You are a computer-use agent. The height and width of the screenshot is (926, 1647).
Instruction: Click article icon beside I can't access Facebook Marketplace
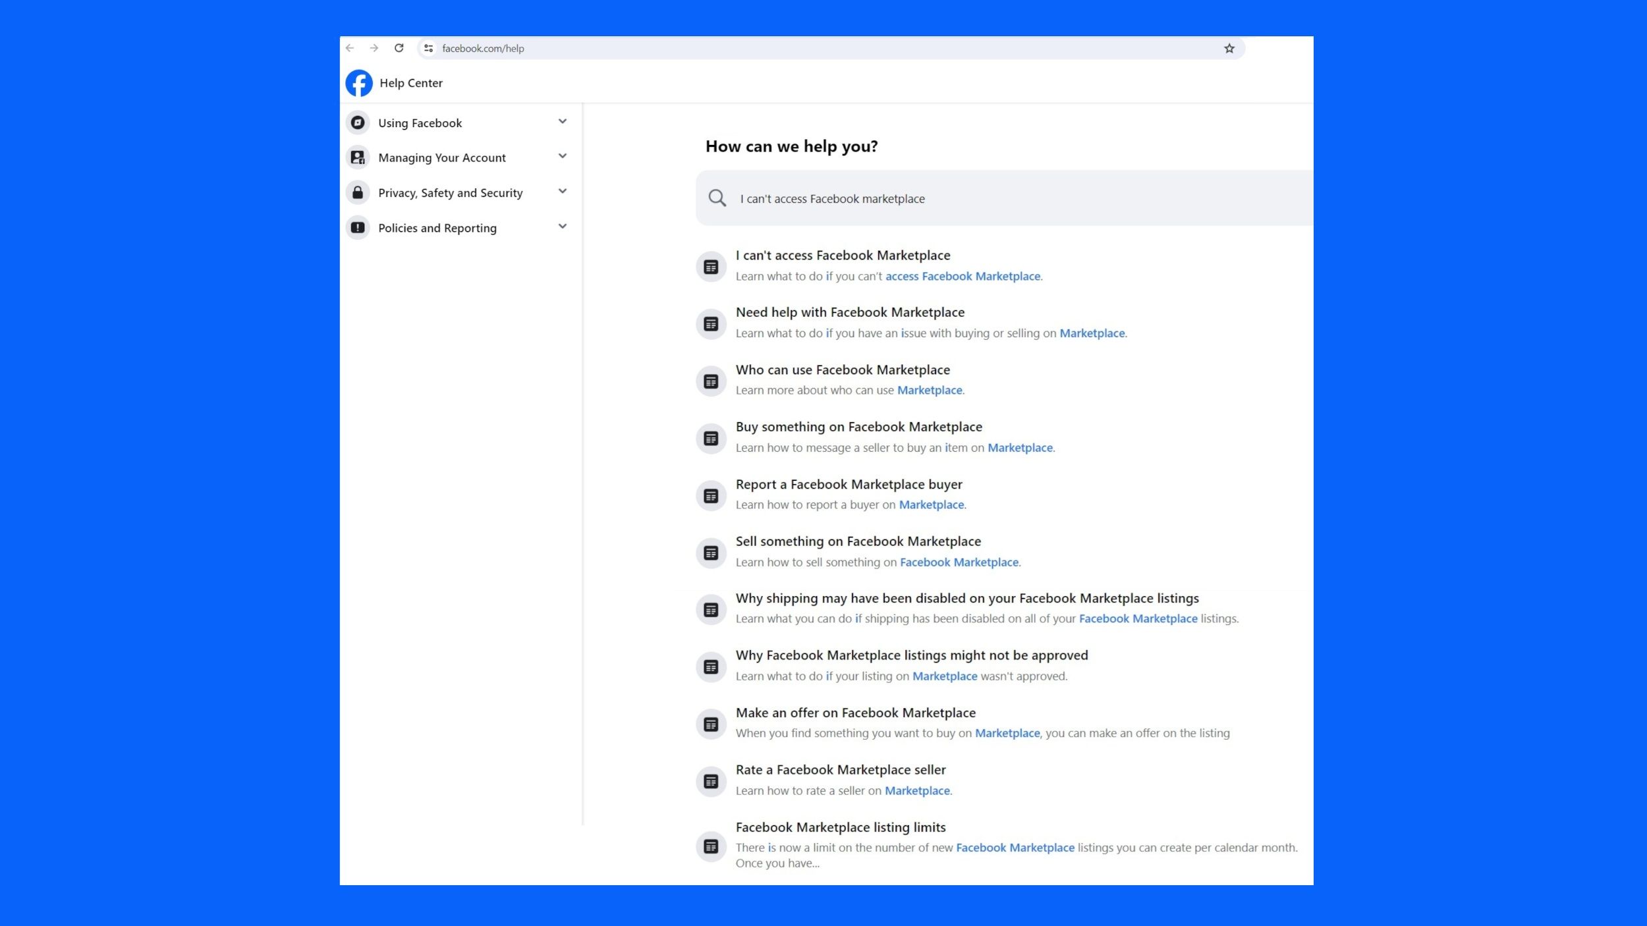click(x=711, y=267)
